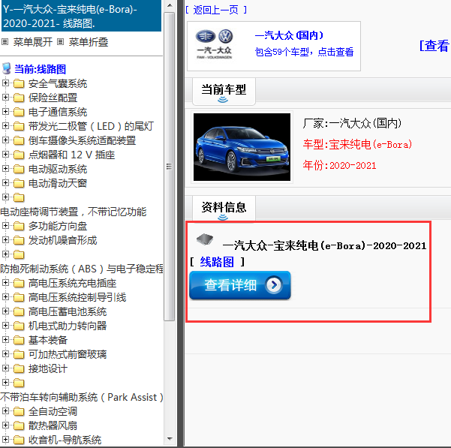Expand the 安全气囊系统 tree node

[5, 83]
